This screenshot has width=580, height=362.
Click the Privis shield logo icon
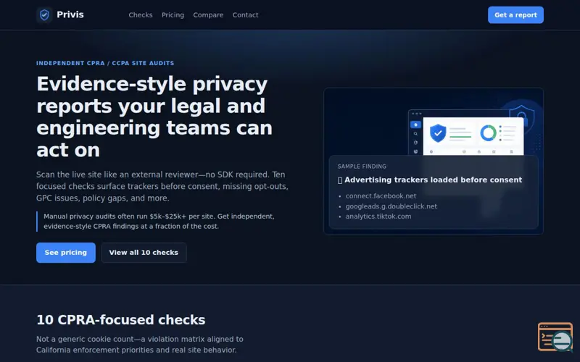(x=44, y=14)
